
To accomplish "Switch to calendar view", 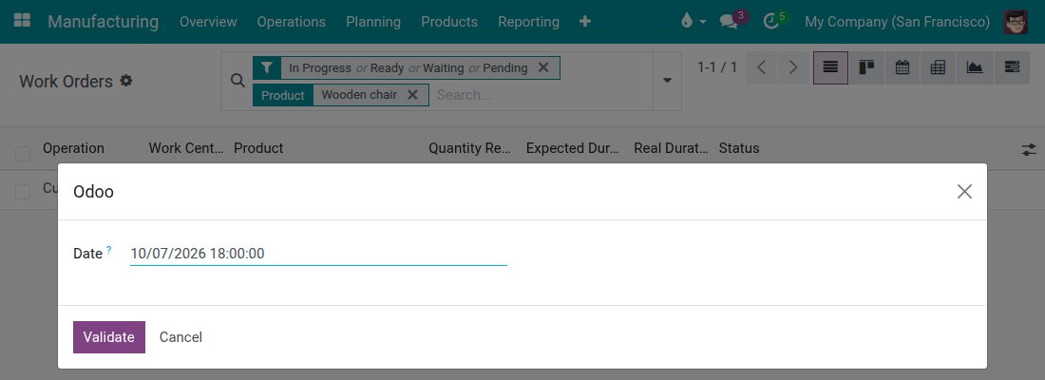I will 902,67.
